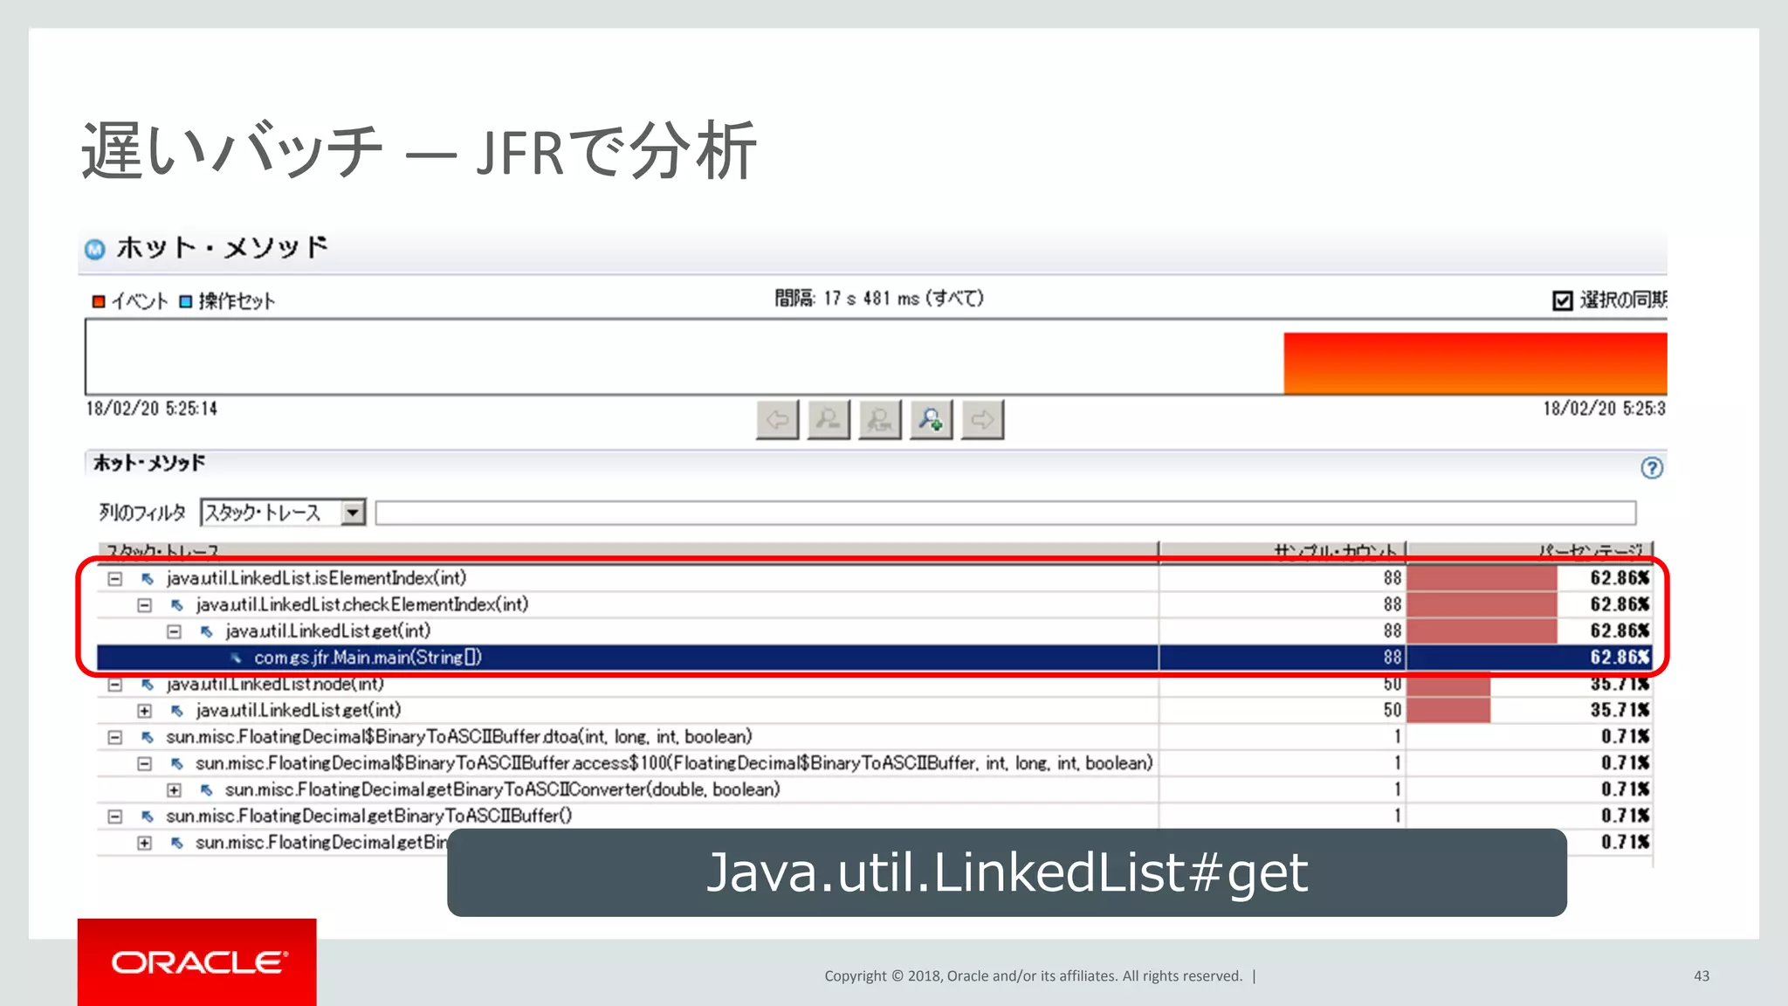Click the start timestamp 18/02/20 5:25:14
The width and height of the screenshot is (1788, 1006).
point(151,409)
